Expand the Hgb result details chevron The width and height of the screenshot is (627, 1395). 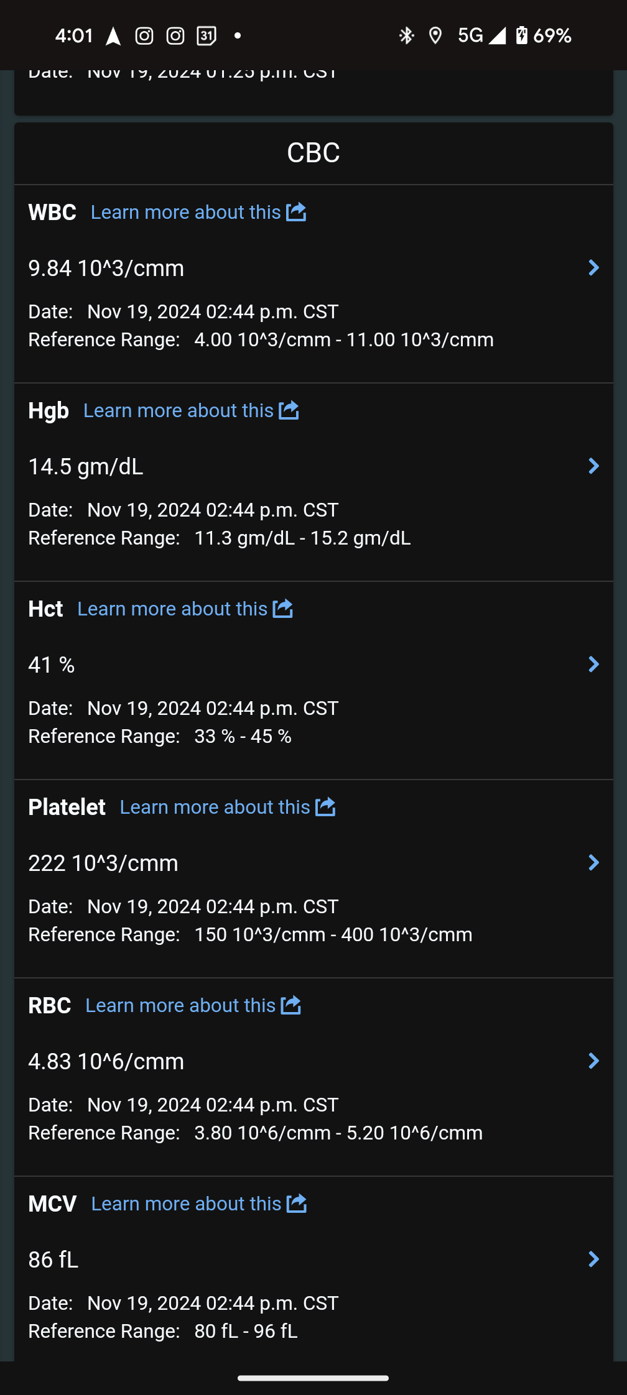tap(593, 466)
